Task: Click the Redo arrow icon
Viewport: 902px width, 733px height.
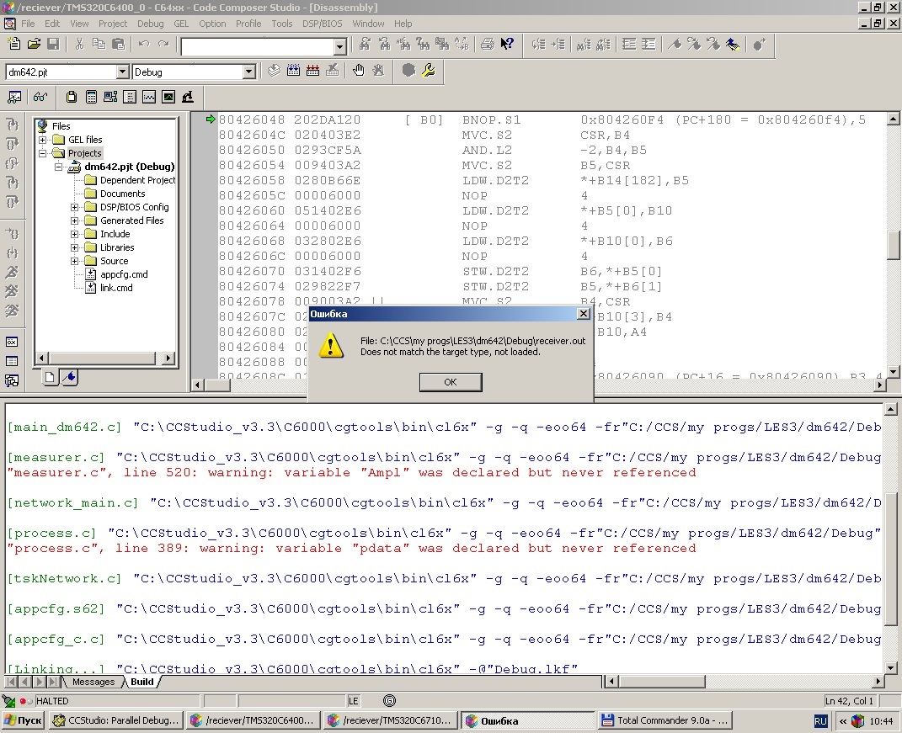Action: (164, 45)
